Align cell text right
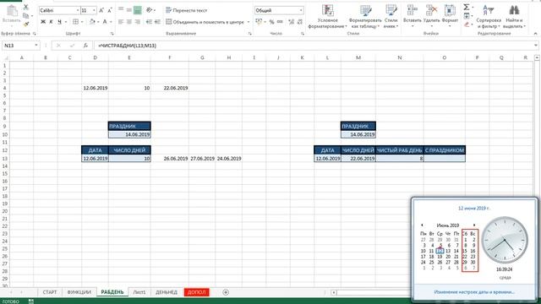Viewport: 541px width, 304px height. pyautogui.click(x=137, y=22)
